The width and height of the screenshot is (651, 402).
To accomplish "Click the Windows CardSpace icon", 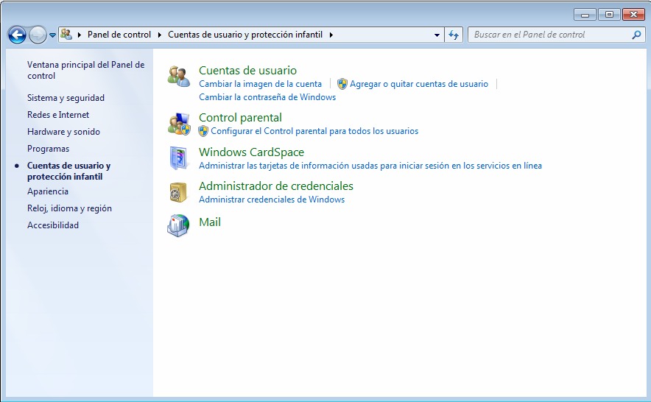I will [179, 158].
